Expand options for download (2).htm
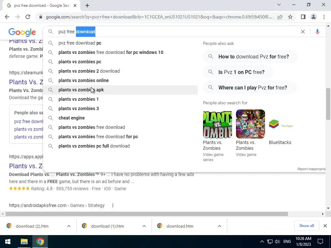The height and width of the screenshot is (248, 331). [69, 226]
